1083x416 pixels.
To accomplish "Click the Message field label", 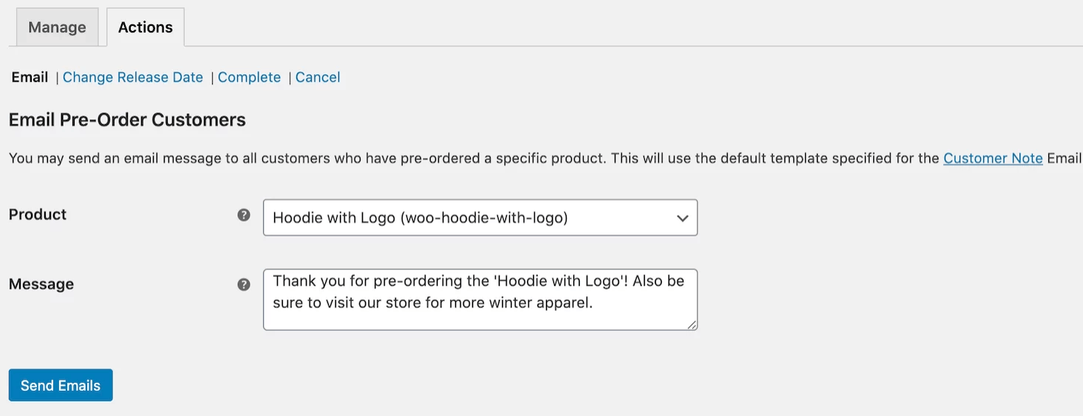I will pyautogui.click(x=41, y=284).
